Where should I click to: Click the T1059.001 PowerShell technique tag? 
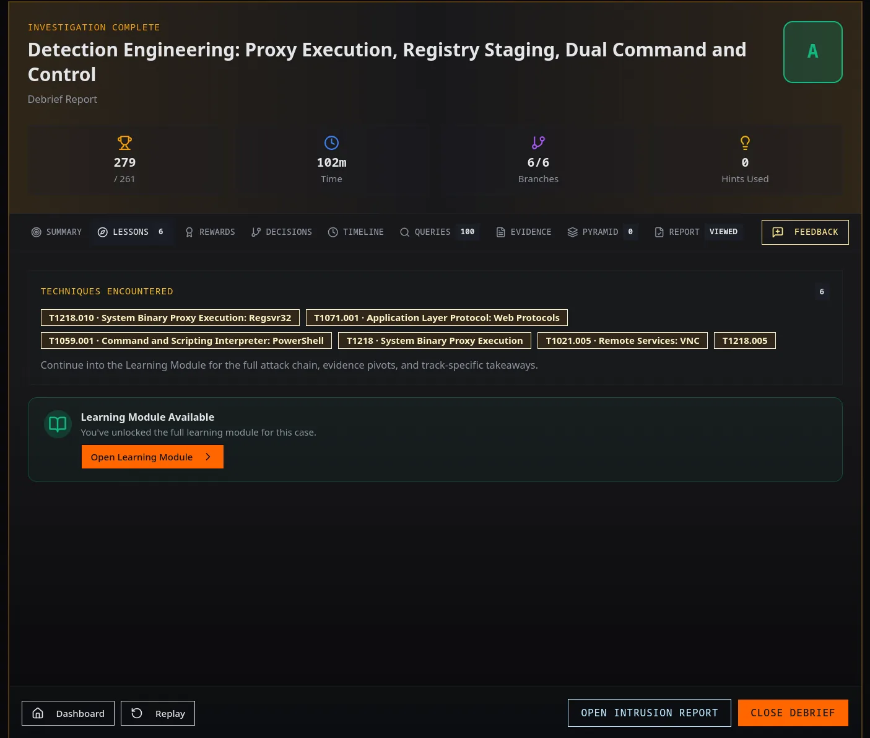point(186,341)
